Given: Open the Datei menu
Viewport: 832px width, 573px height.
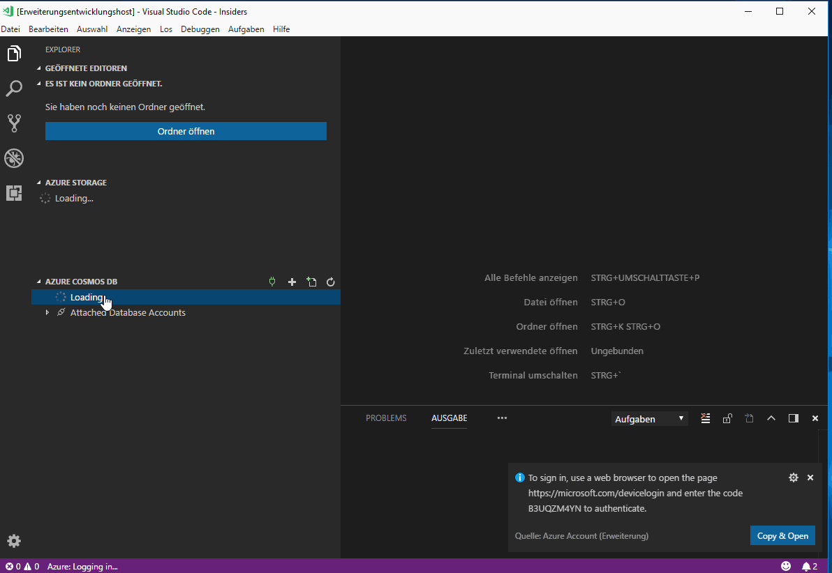Looking at the screenshot, I should [x=10, y=29].
